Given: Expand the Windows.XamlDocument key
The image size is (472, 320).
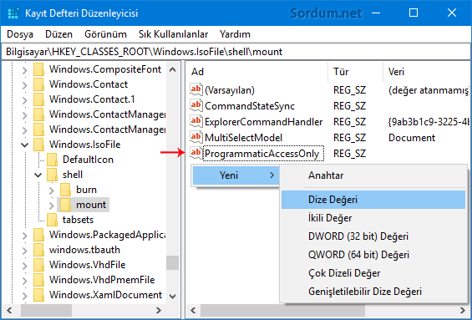Looking at the screenshot, I should tap(25, 296).
